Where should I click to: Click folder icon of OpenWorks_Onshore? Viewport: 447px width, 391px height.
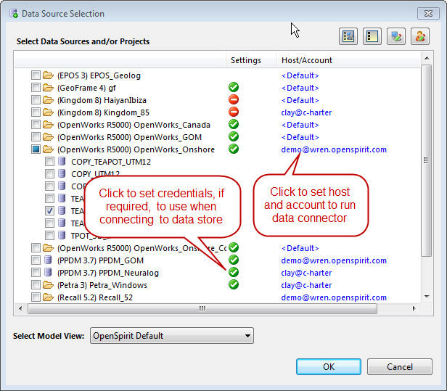(48, 149)
